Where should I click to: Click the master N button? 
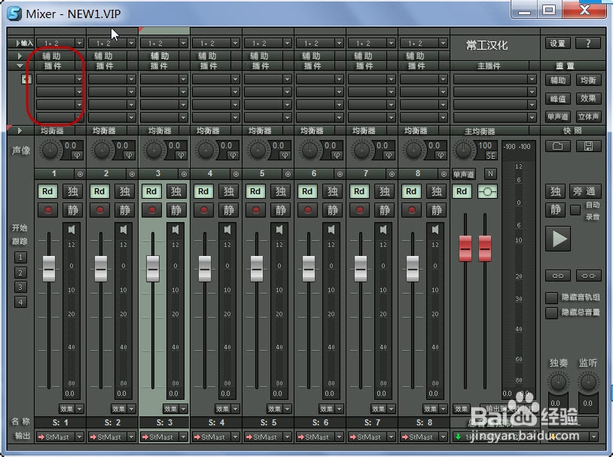[490, 174]
